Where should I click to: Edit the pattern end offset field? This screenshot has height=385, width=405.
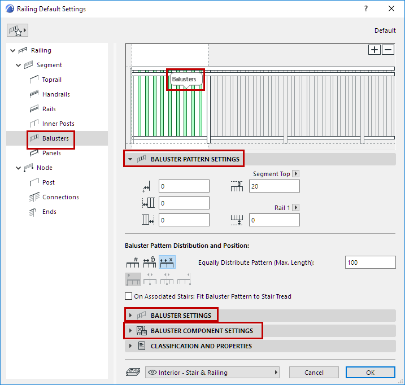(184, 220)
